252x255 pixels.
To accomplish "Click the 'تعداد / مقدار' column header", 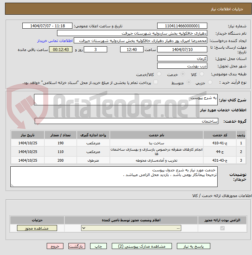I will [60, 135].
